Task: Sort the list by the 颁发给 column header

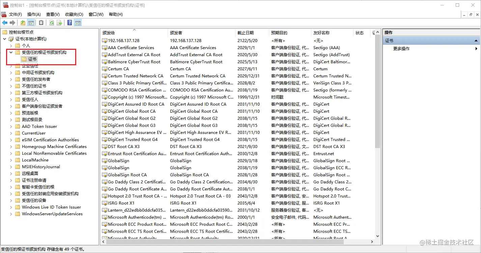Action: click(x=134, y=33)
